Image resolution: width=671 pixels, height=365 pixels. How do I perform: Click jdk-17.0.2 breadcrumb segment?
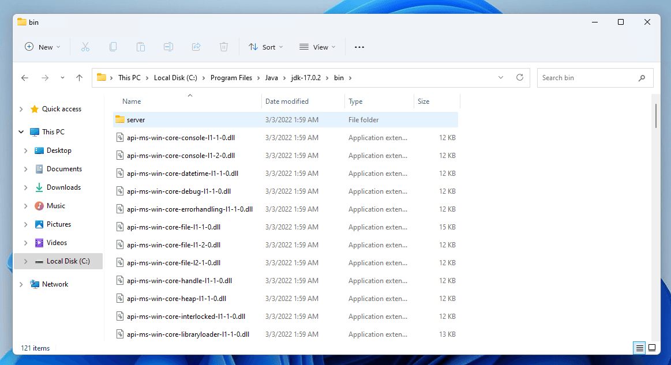pos(306,78)
